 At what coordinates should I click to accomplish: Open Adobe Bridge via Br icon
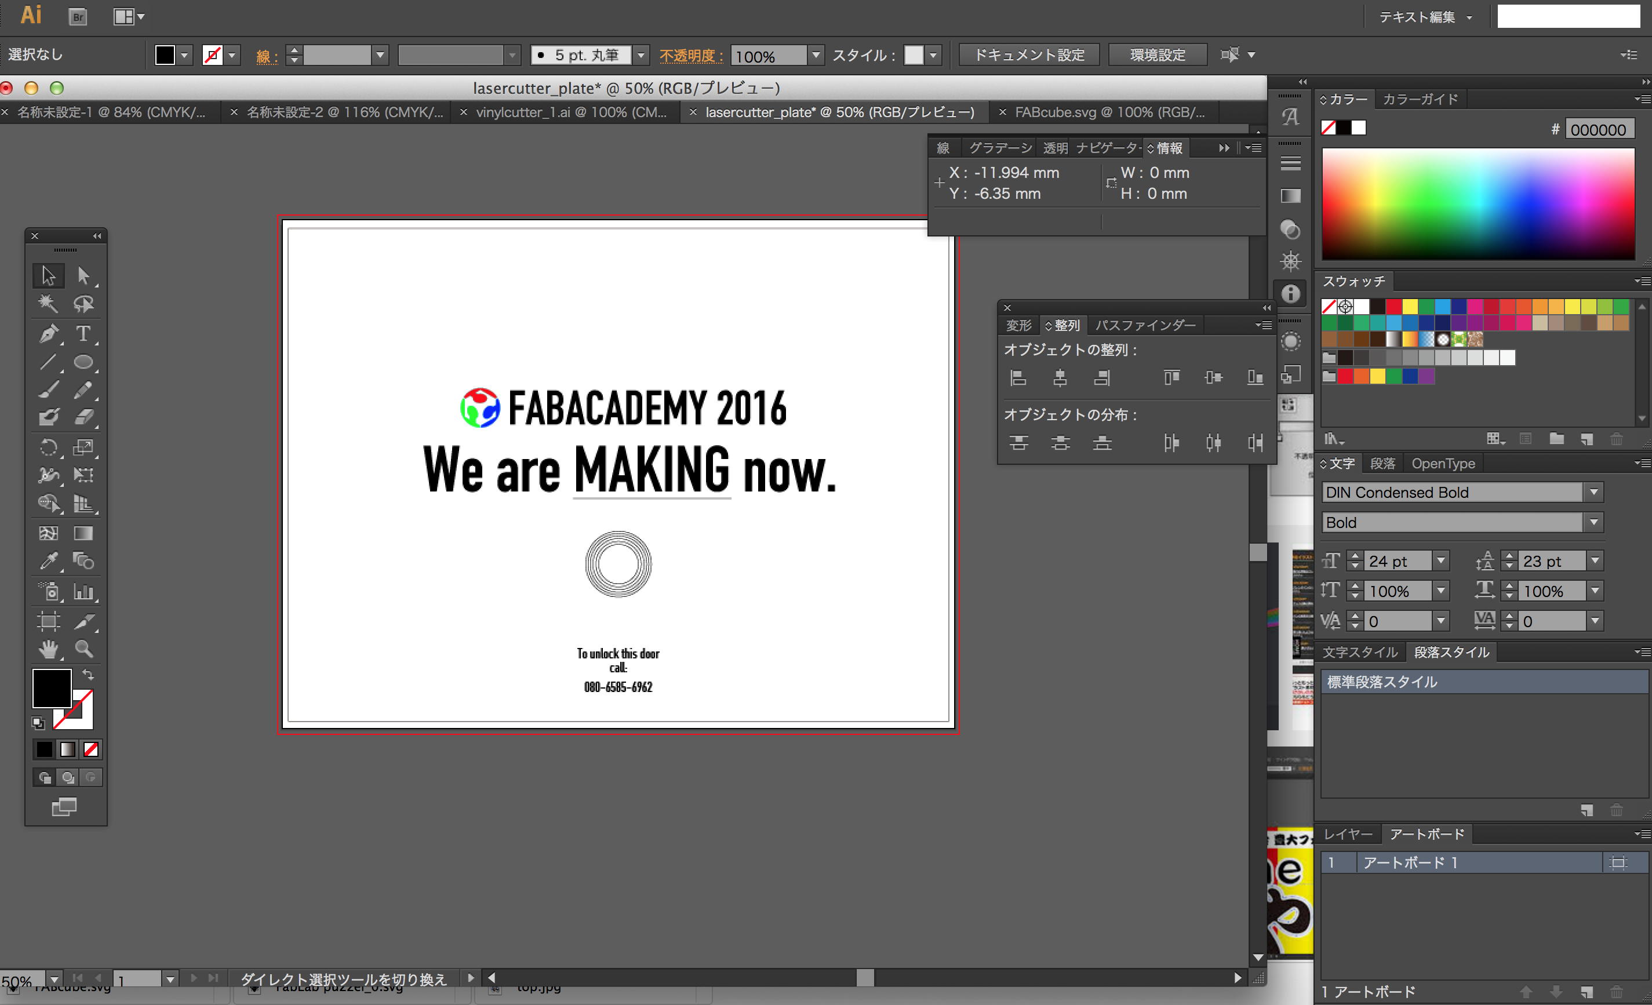coord(78,17)
